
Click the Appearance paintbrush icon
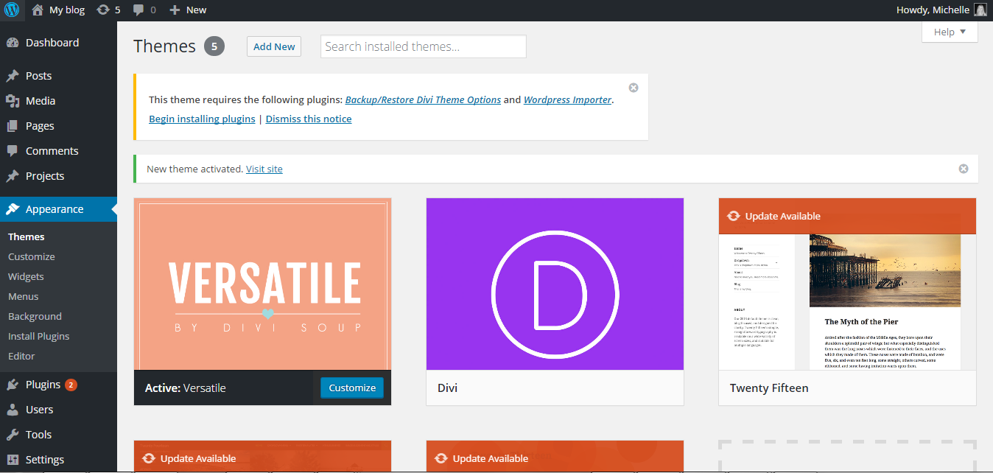click(13, 209)
